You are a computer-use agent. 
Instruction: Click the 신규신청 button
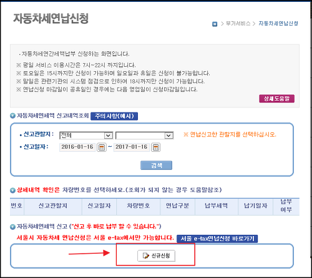[156, 256]
